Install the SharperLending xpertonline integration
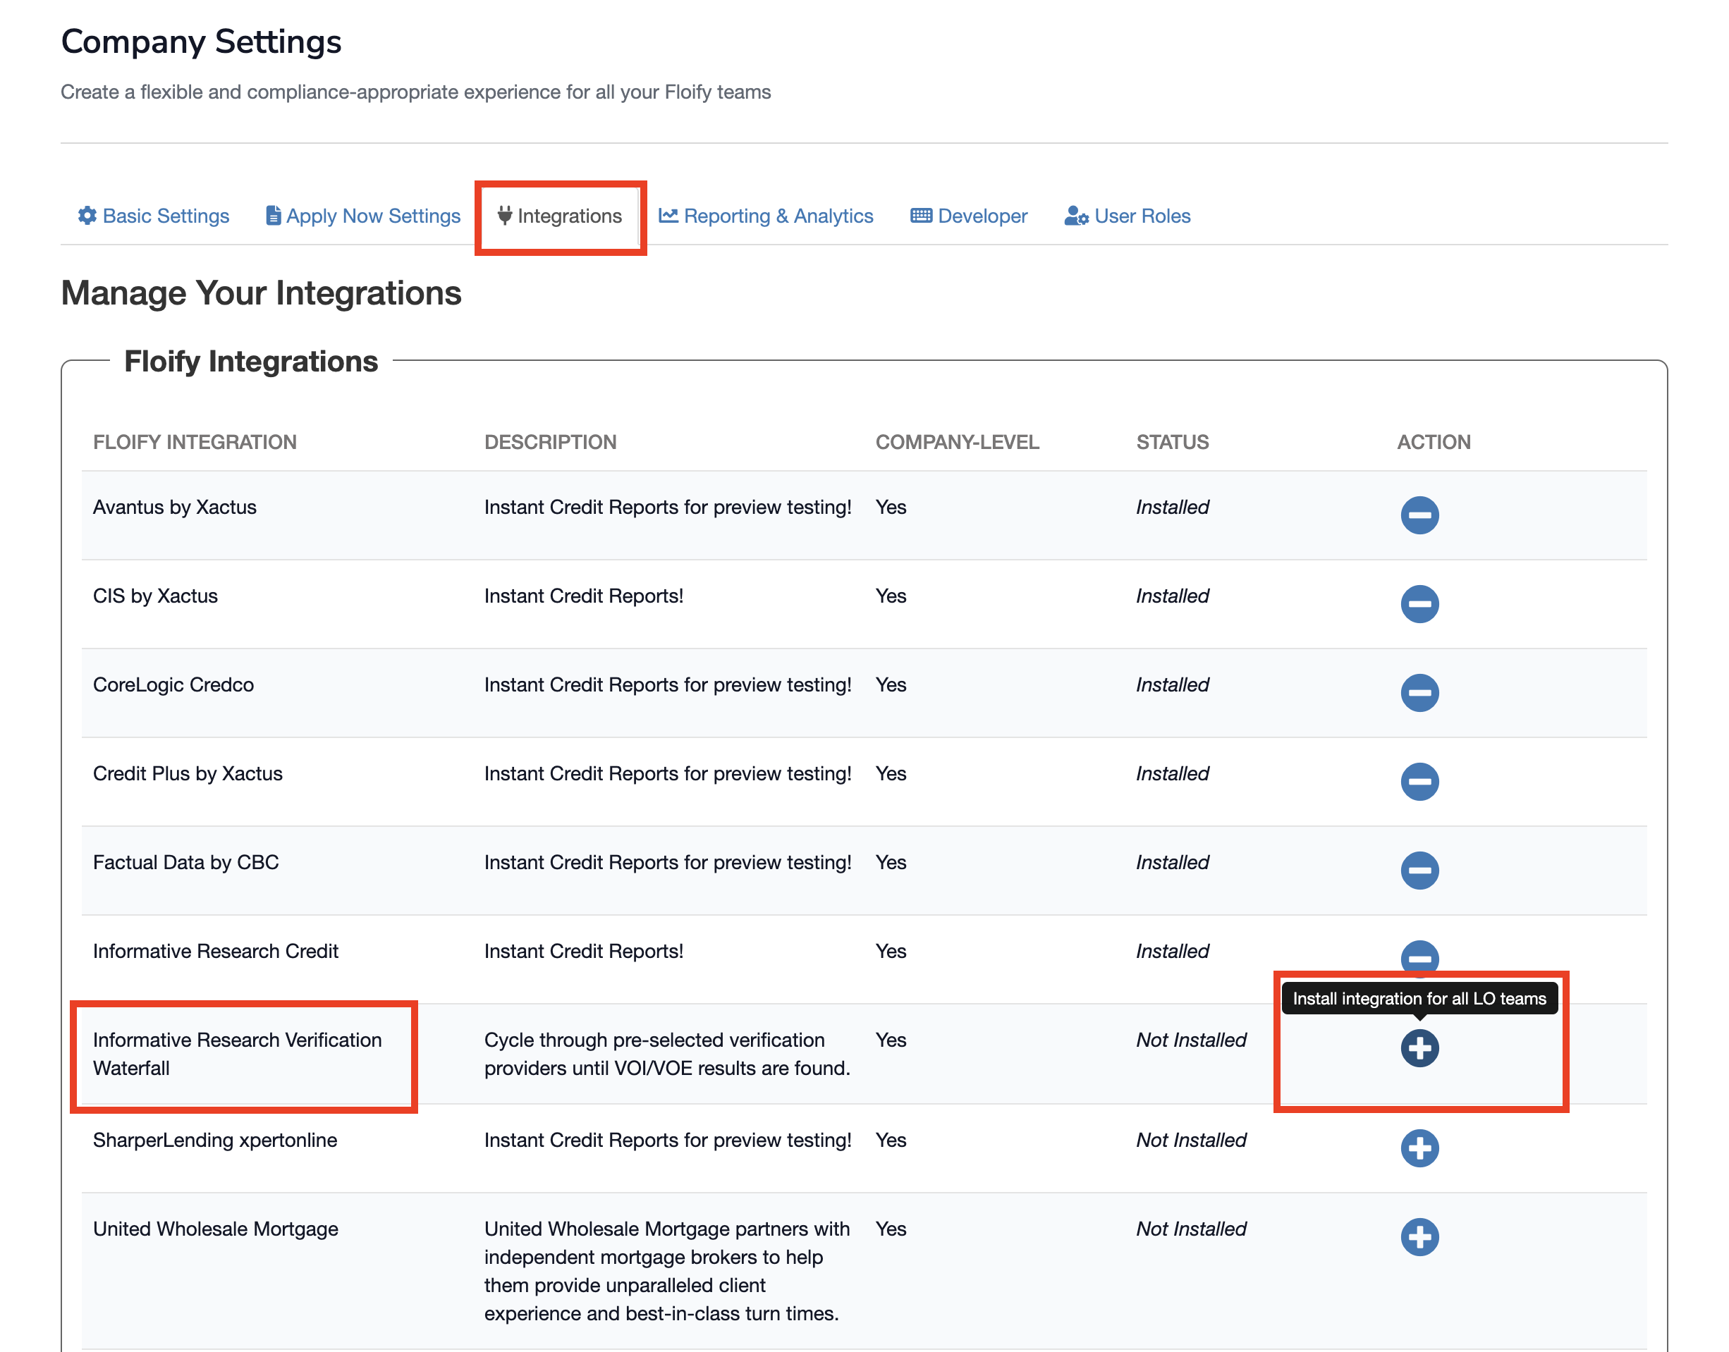 click(x=1419, y=1148)
